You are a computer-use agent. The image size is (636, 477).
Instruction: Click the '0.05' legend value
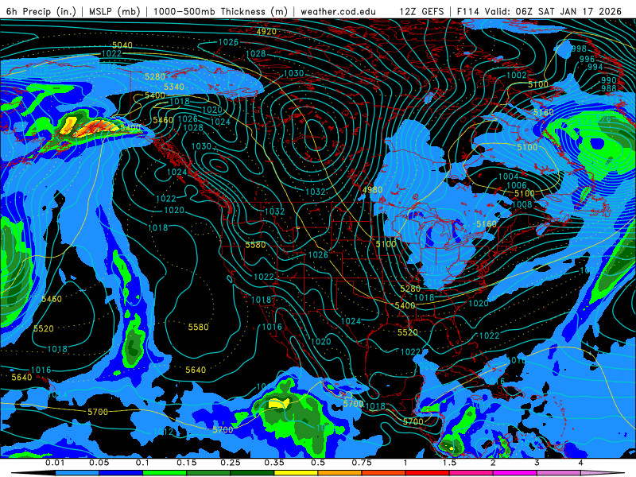pos(99,463)
